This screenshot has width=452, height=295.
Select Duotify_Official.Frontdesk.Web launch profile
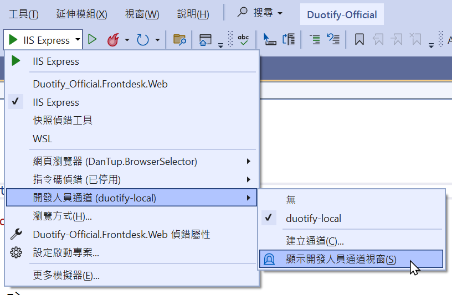[131, 84]
